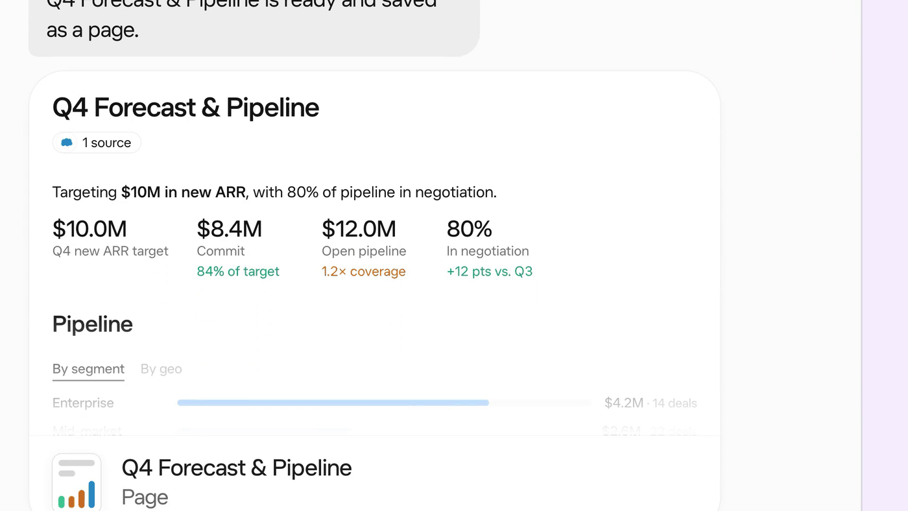Click the Q4 new ARR target label
The image size is (908, 511).
point(110,251)
